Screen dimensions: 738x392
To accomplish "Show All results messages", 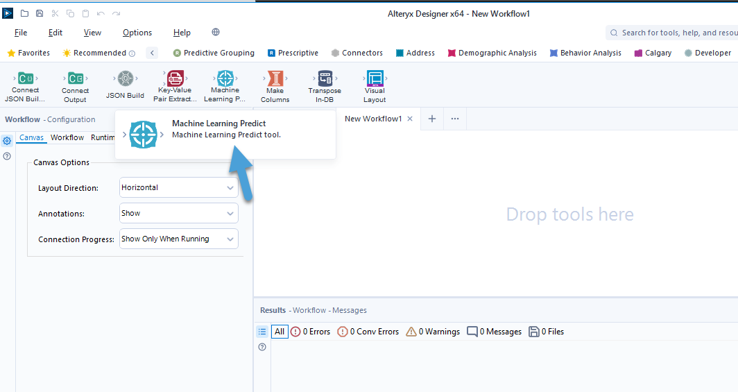I will [280, 332].
